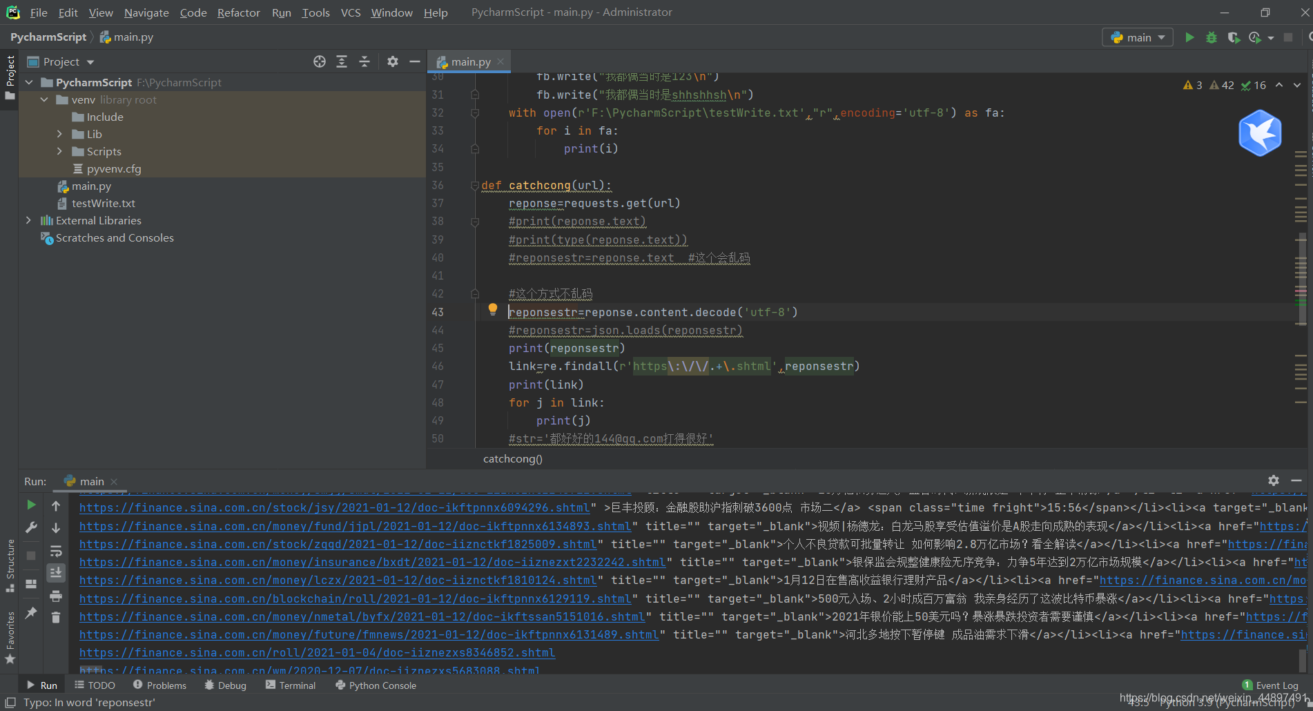1313x711 pixels.
Task: Move down the stack trace arrow
Action: tap(56, 527)
